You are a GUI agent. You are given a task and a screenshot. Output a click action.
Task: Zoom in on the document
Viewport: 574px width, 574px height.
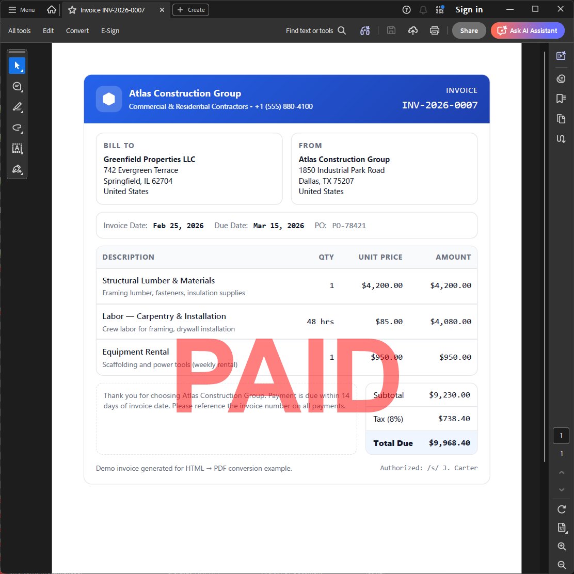coord(562,546)
